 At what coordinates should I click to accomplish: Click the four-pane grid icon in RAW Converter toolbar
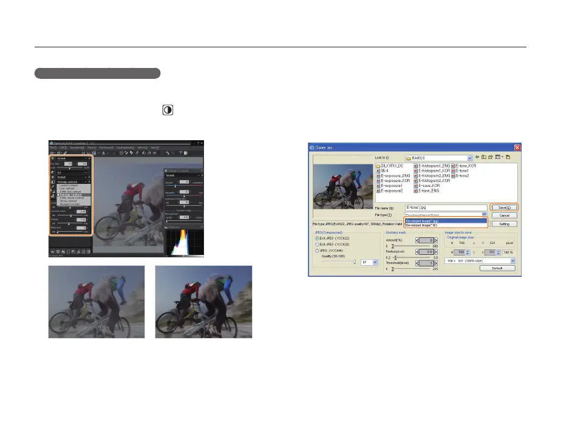point(121,153)
